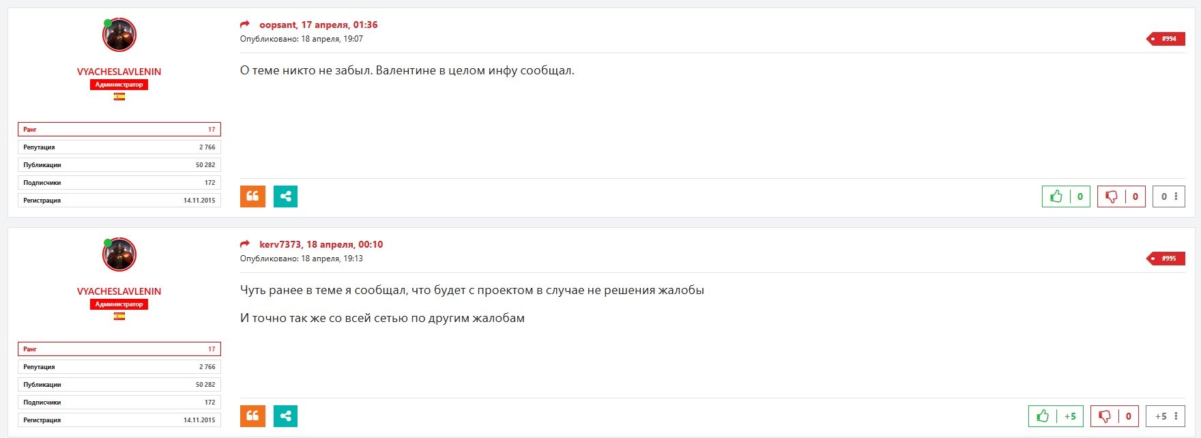The image size is (1201, 438).
Task: Dislike post #994 with thumbs-down
Action: point(1112,196)
